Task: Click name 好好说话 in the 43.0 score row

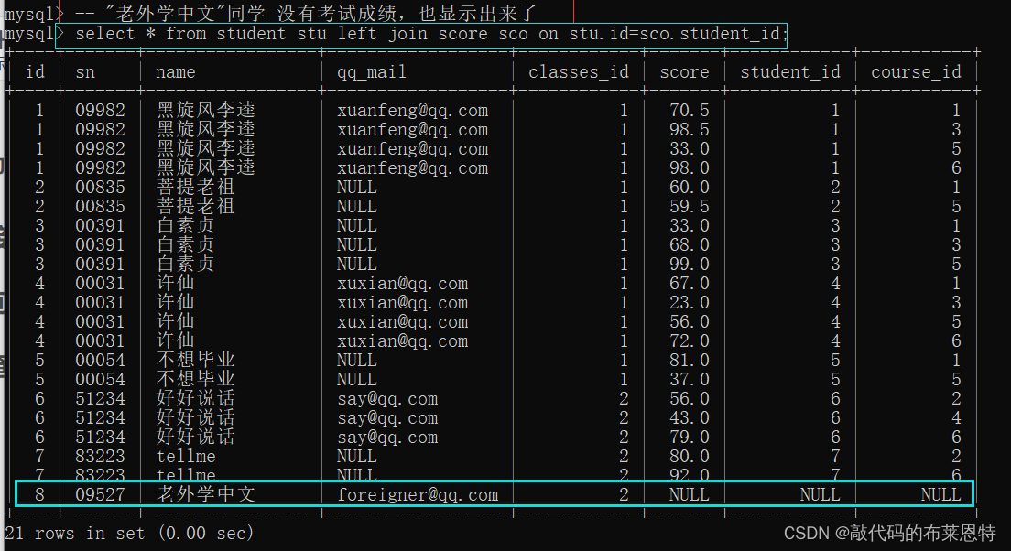Action: pyautogui.click(x=195, y=417)
